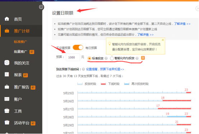Click the 工具 toolbox icon

[x=7, y=111]
